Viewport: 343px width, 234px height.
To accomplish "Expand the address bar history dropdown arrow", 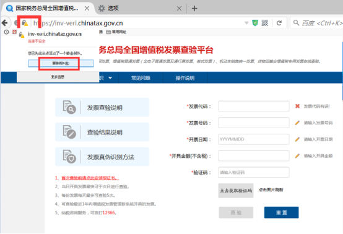I will (246, 23).
